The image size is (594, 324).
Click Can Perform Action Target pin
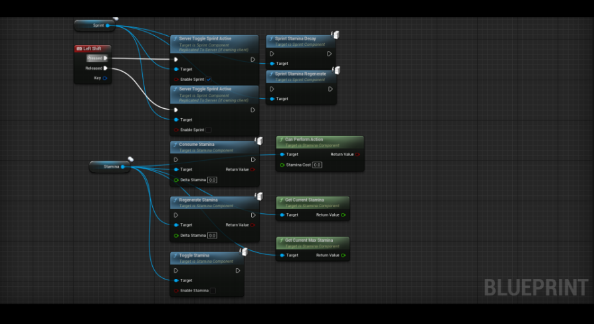[x=282, y=155]
